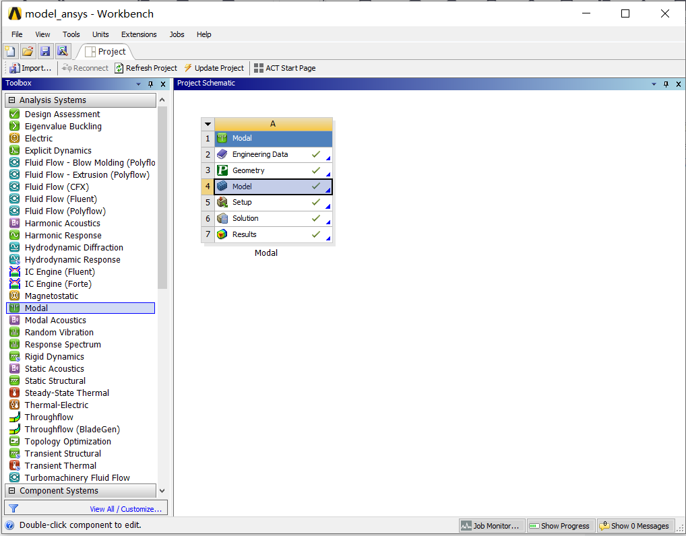Click the Geometry cell in system A
The width and height of the screenshot is (686, 536).
click(273, 170)
